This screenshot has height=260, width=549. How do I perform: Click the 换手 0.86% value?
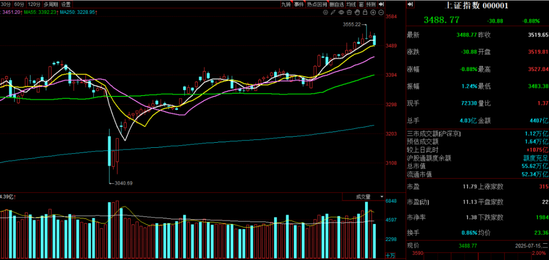[469, 233]
